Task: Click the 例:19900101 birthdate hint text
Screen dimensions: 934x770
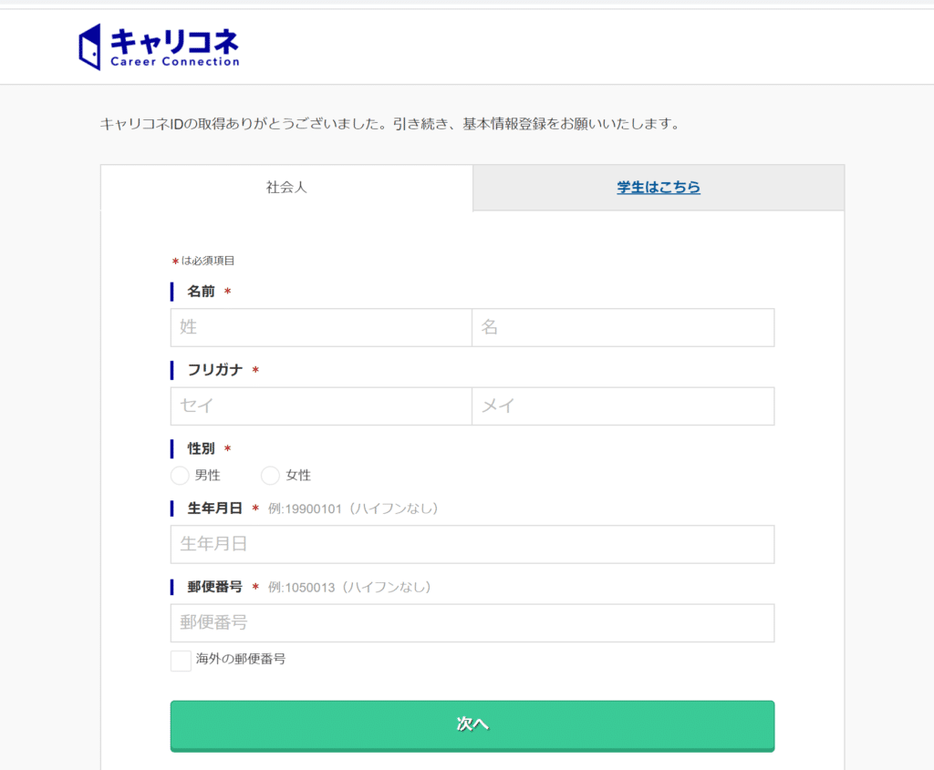Action: 353,508
